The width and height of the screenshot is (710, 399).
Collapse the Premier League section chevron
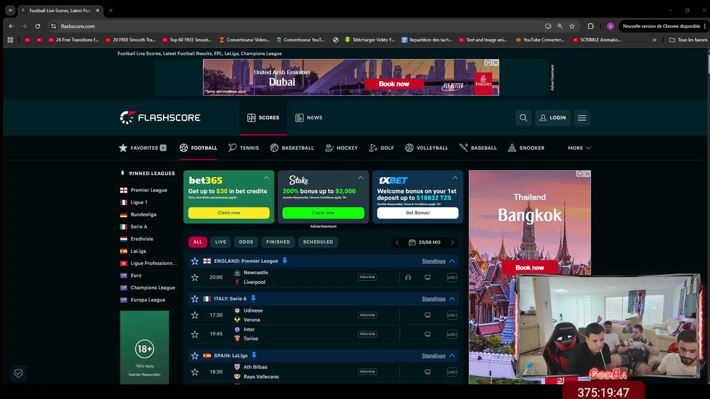tap(452, 261)
